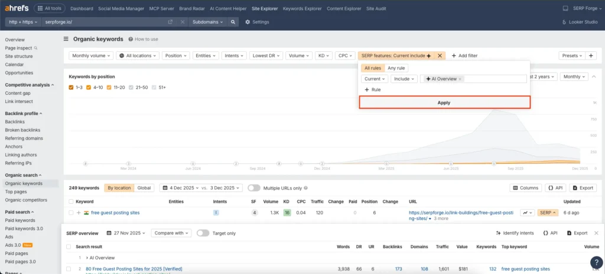The width and height of the screenshot is (605, 274).
Task: Click the hamburger menu icon beside Organic keywords
Action: pyautogui.click(x=66, y=39)
